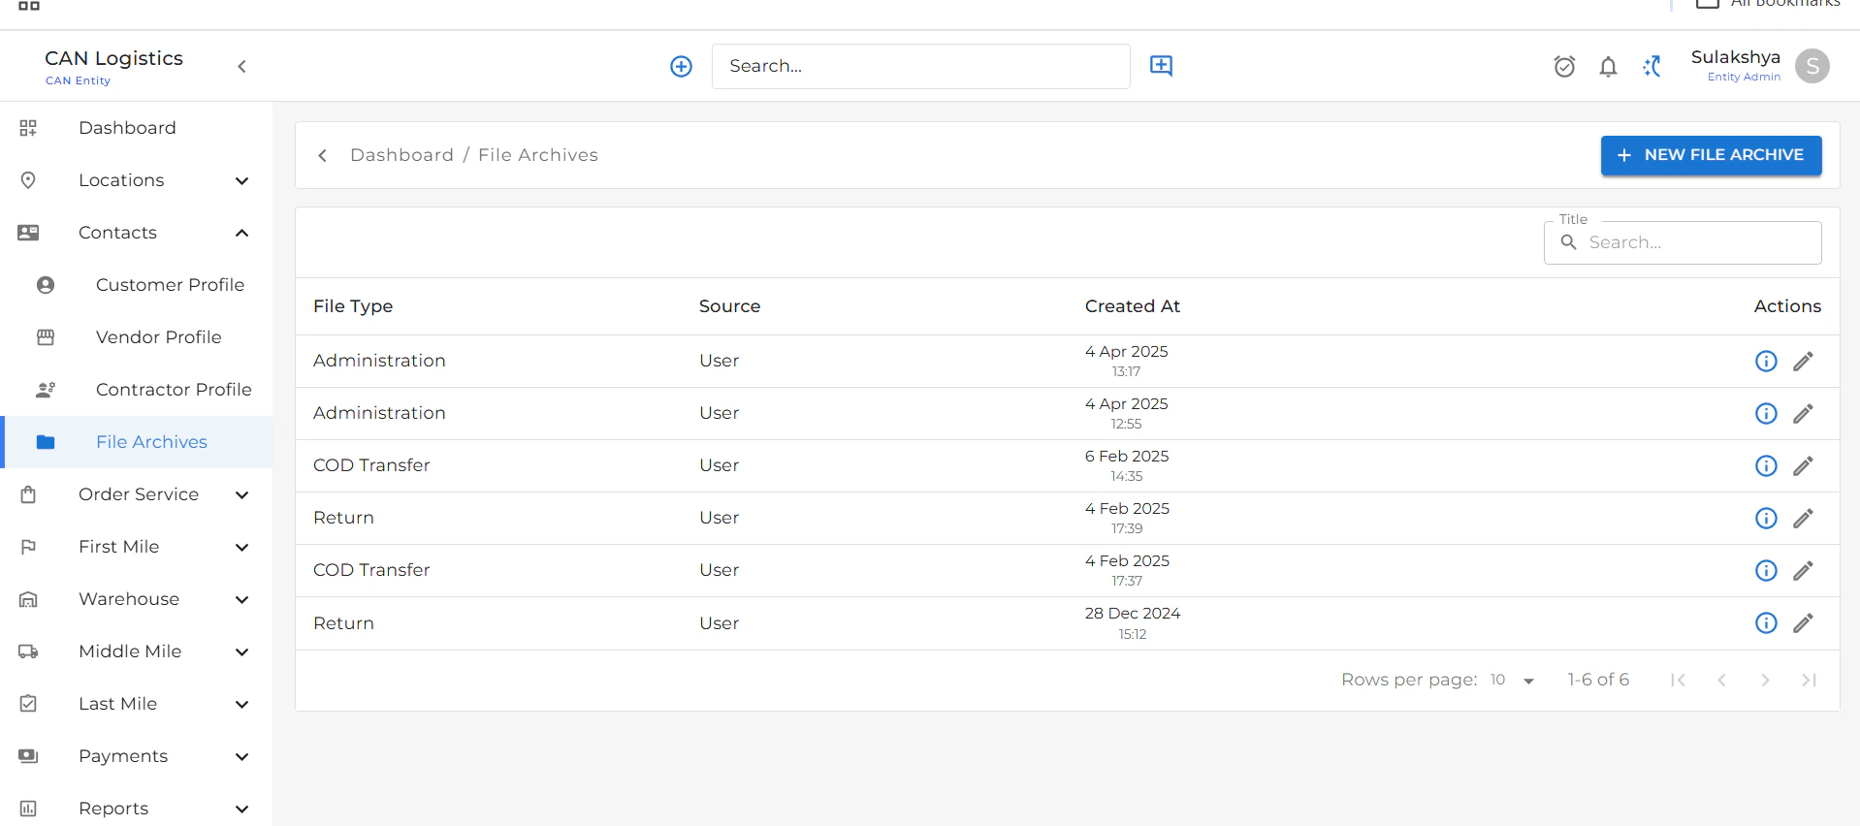Click NEW FILE ARCHIVE button
1860x826 pixels.
[1711, 155]
